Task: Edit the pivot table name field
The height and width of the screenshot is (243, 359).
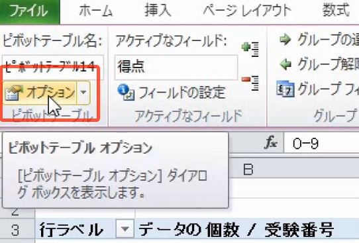Action: tap(53, 67)
